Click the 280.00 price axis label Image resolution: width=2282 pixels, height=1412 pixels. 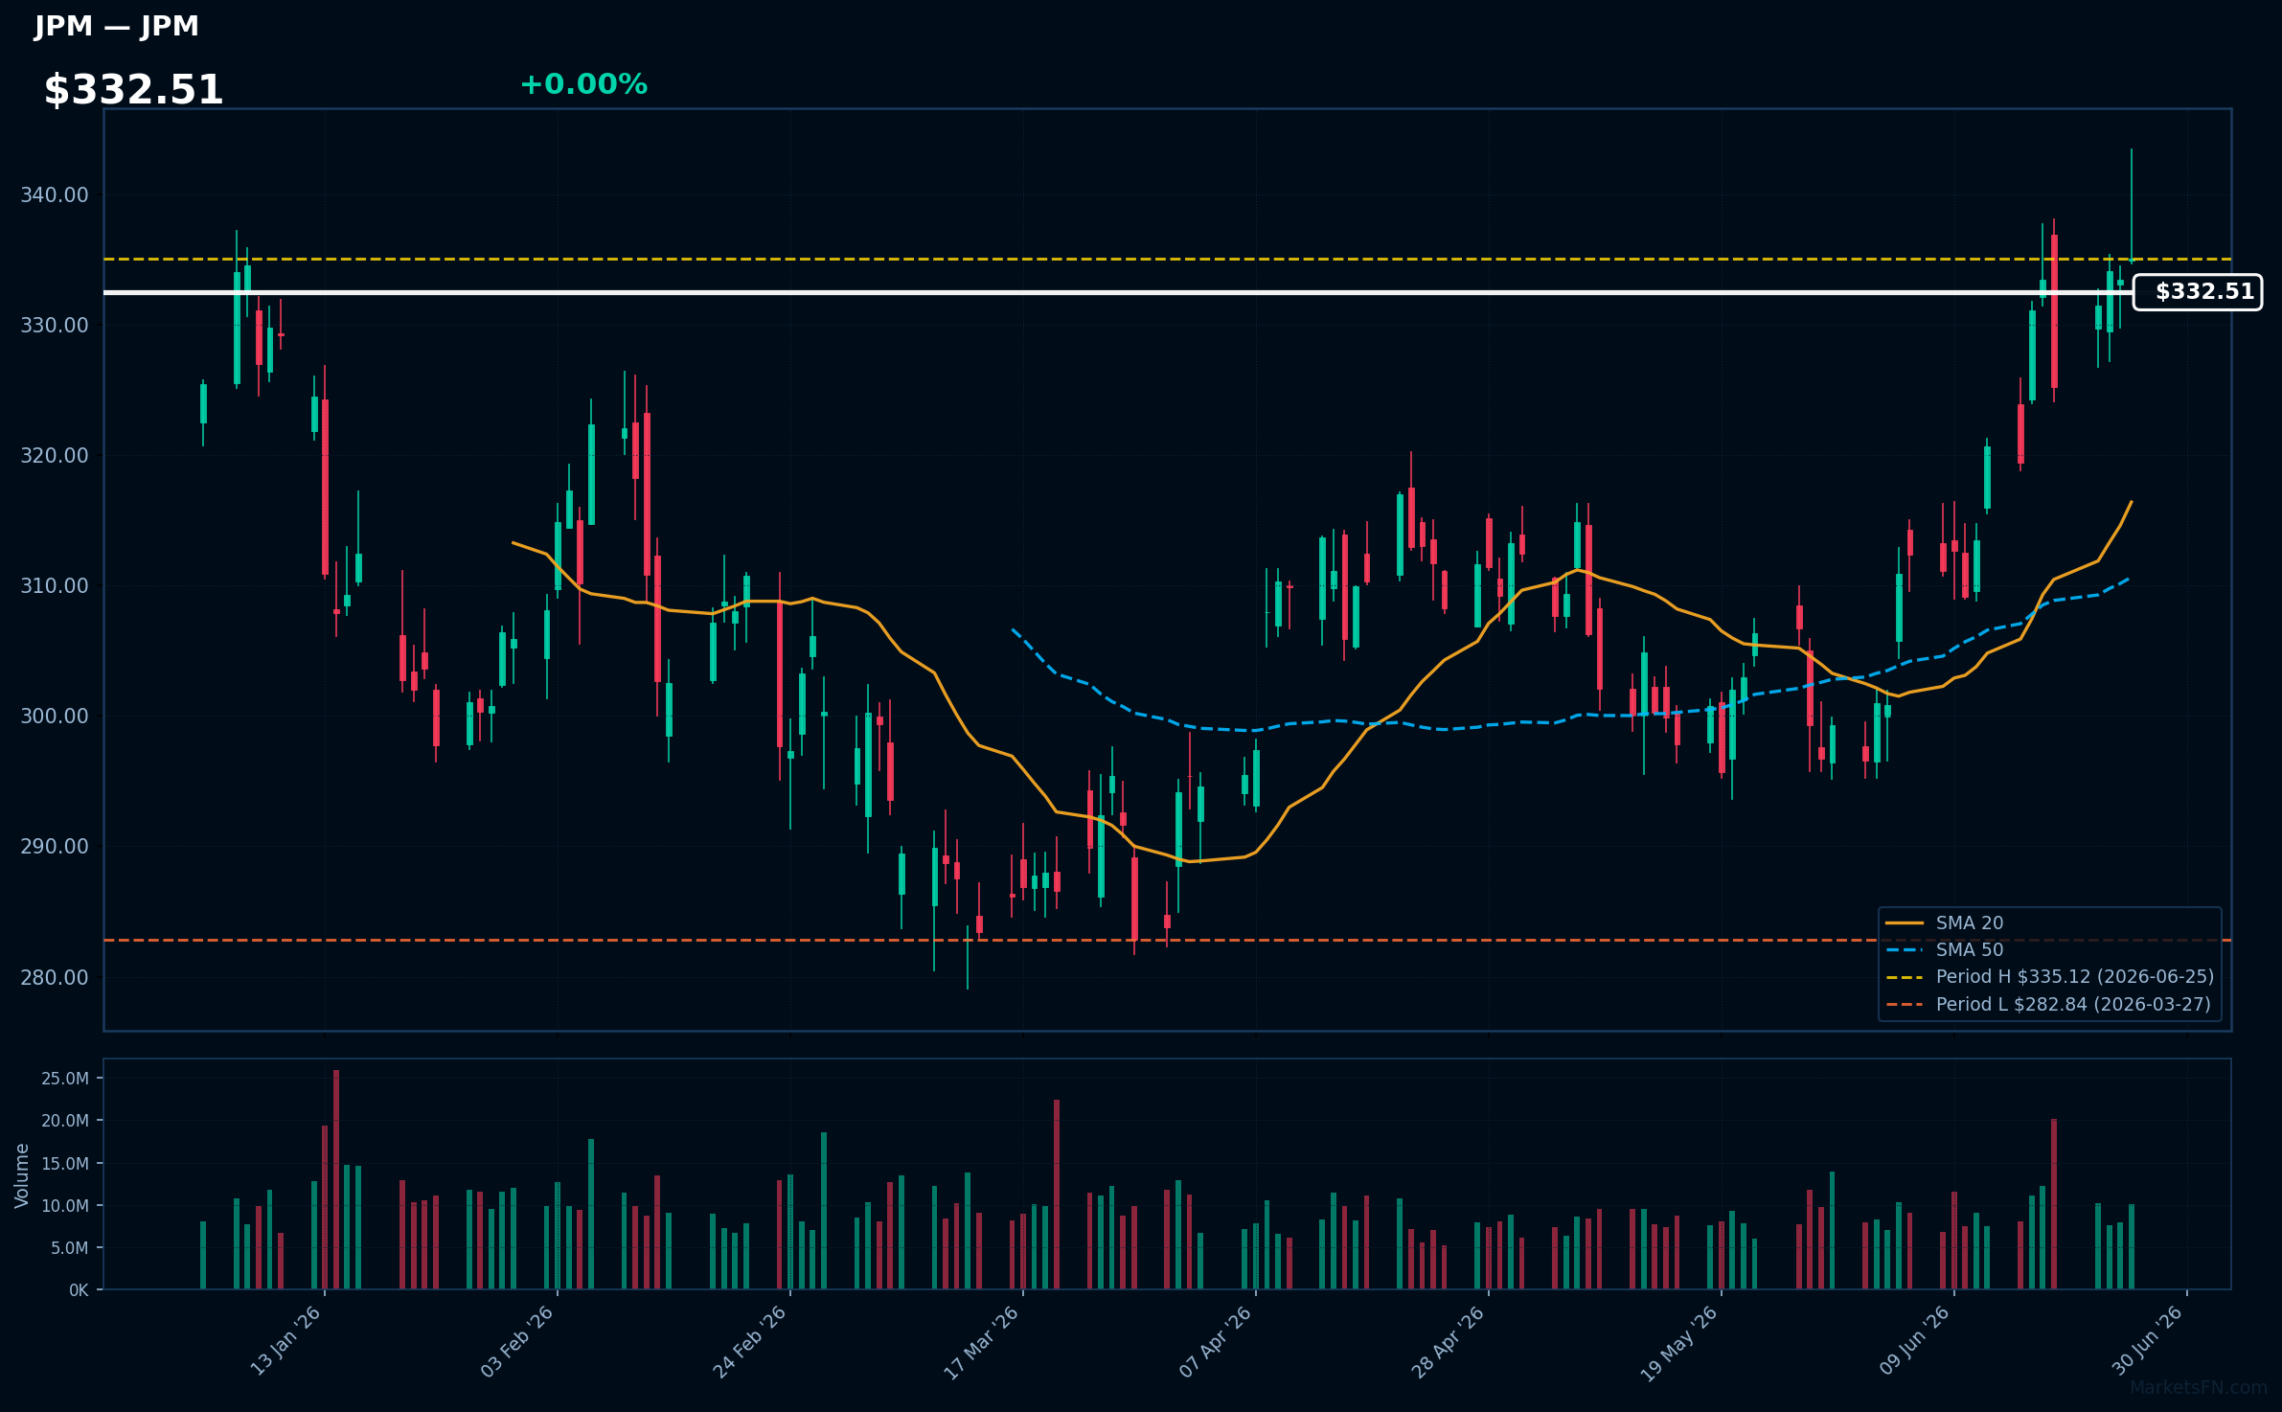click(x=55, y=977)
